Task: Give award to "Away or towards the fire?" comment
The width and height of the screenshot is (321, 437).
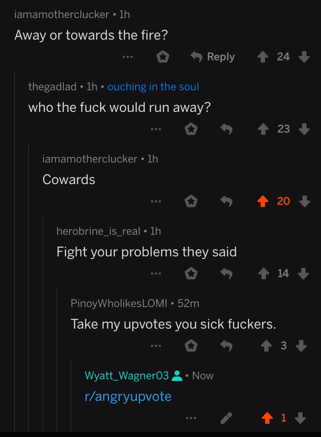Action: point(163,57)
